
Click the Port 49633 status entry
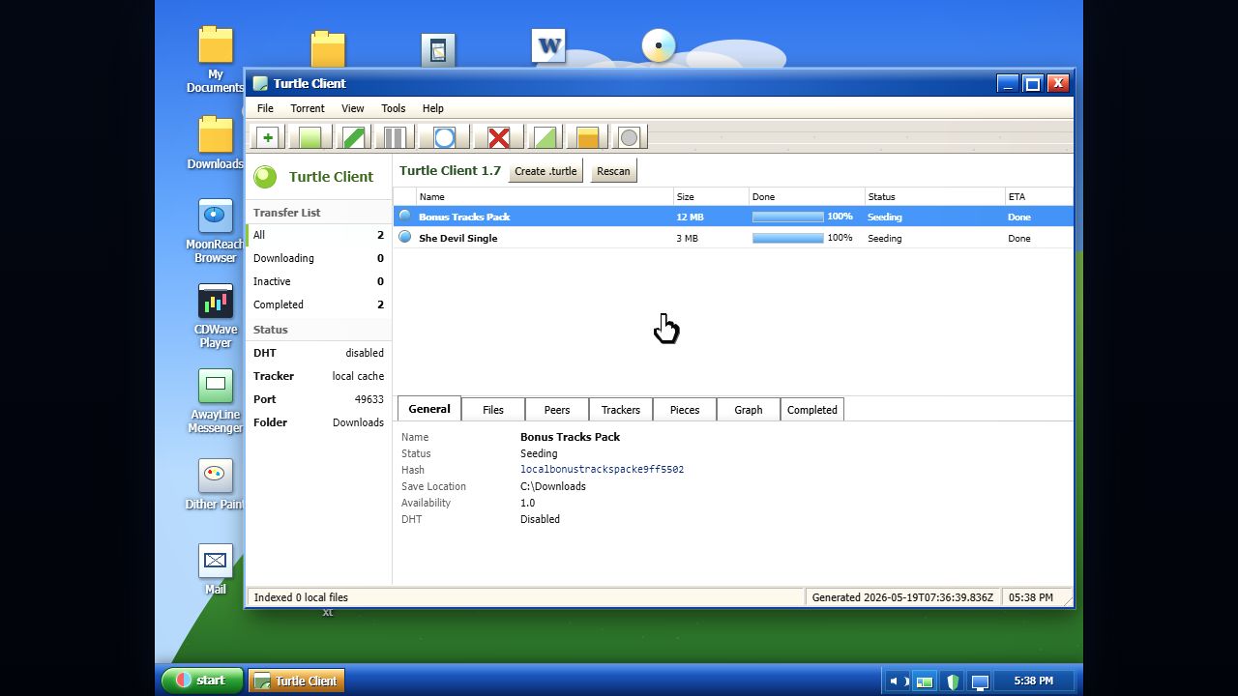pos(319,399)
